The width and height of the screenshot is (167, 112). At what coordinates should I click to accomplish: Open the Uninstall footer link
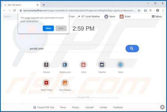point(89,107)
